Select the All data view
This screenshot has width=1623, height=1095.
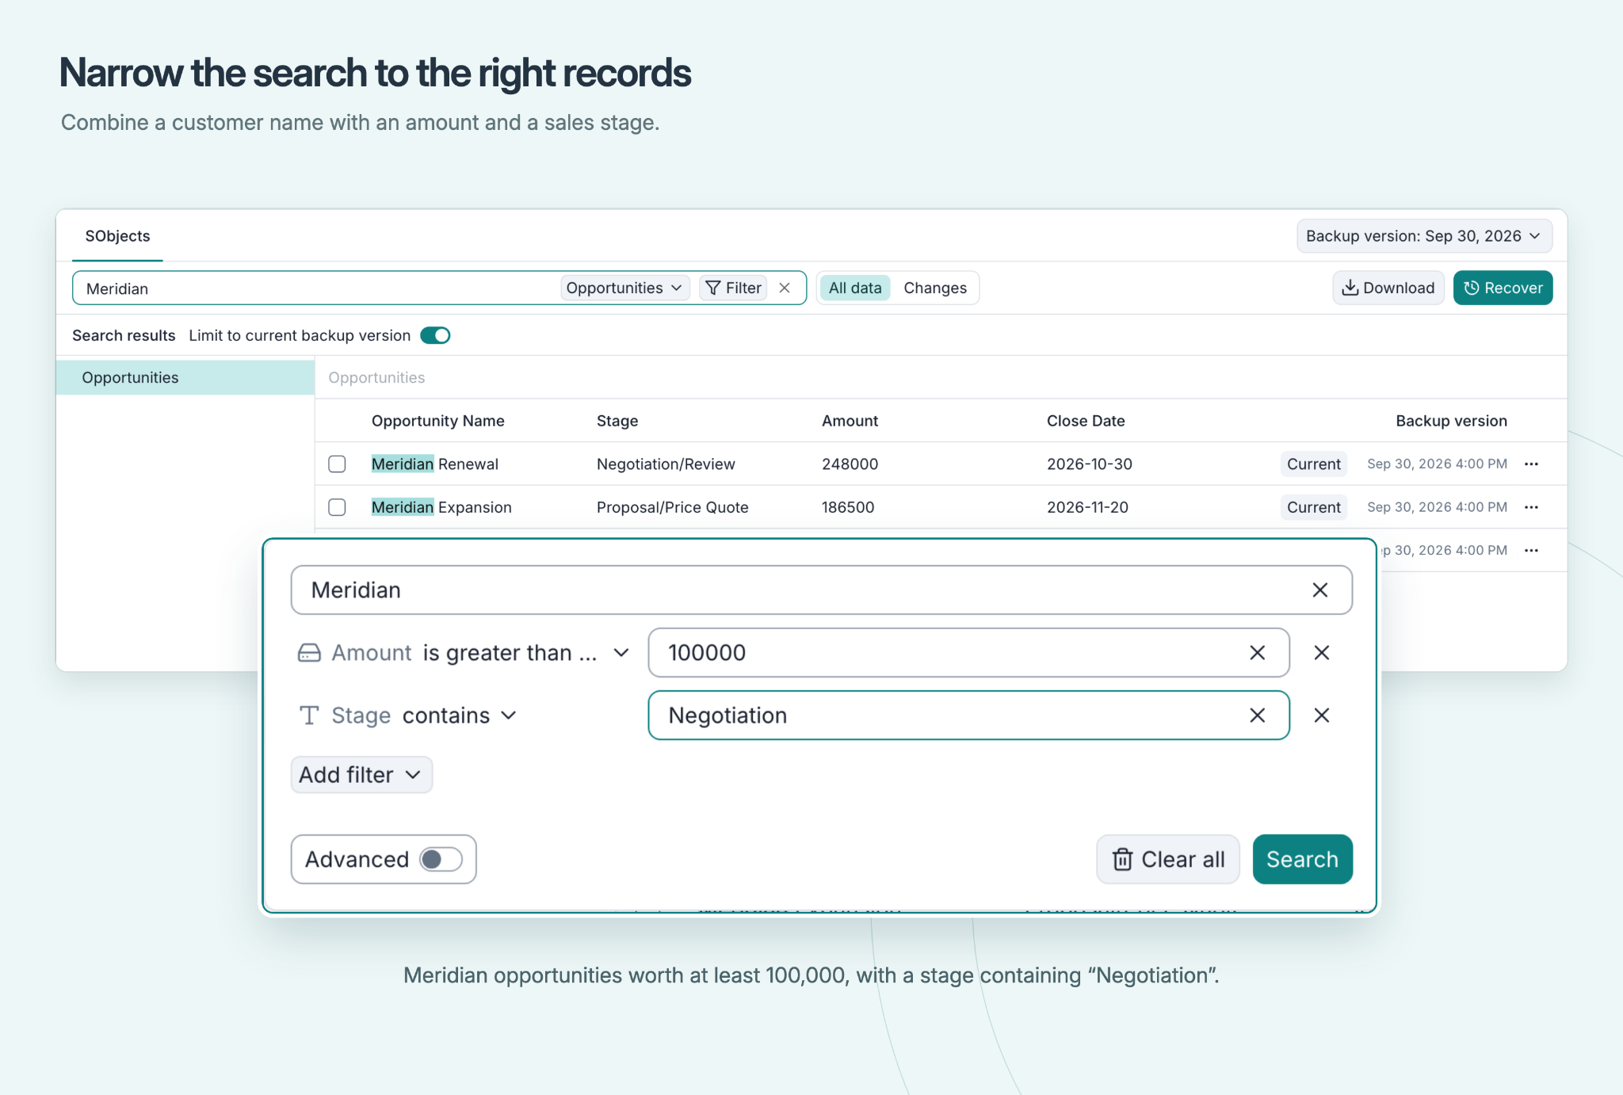[x=855, y=288]
